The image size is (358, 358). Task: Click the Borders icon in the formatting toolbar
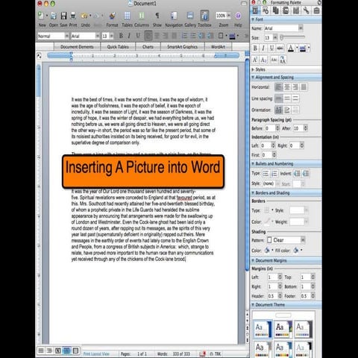pos(221,36)
